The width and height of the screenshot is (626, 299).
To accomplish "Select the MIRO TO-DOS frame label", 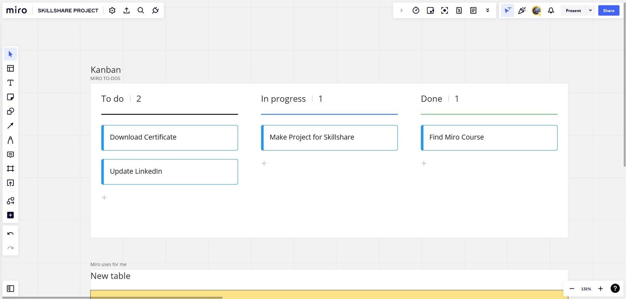I will [x=105, y=79].
